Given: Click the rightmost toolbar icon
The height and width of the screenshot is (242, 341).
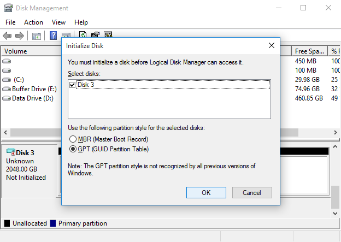Looking at the screenshot, I should click(108, 36).
